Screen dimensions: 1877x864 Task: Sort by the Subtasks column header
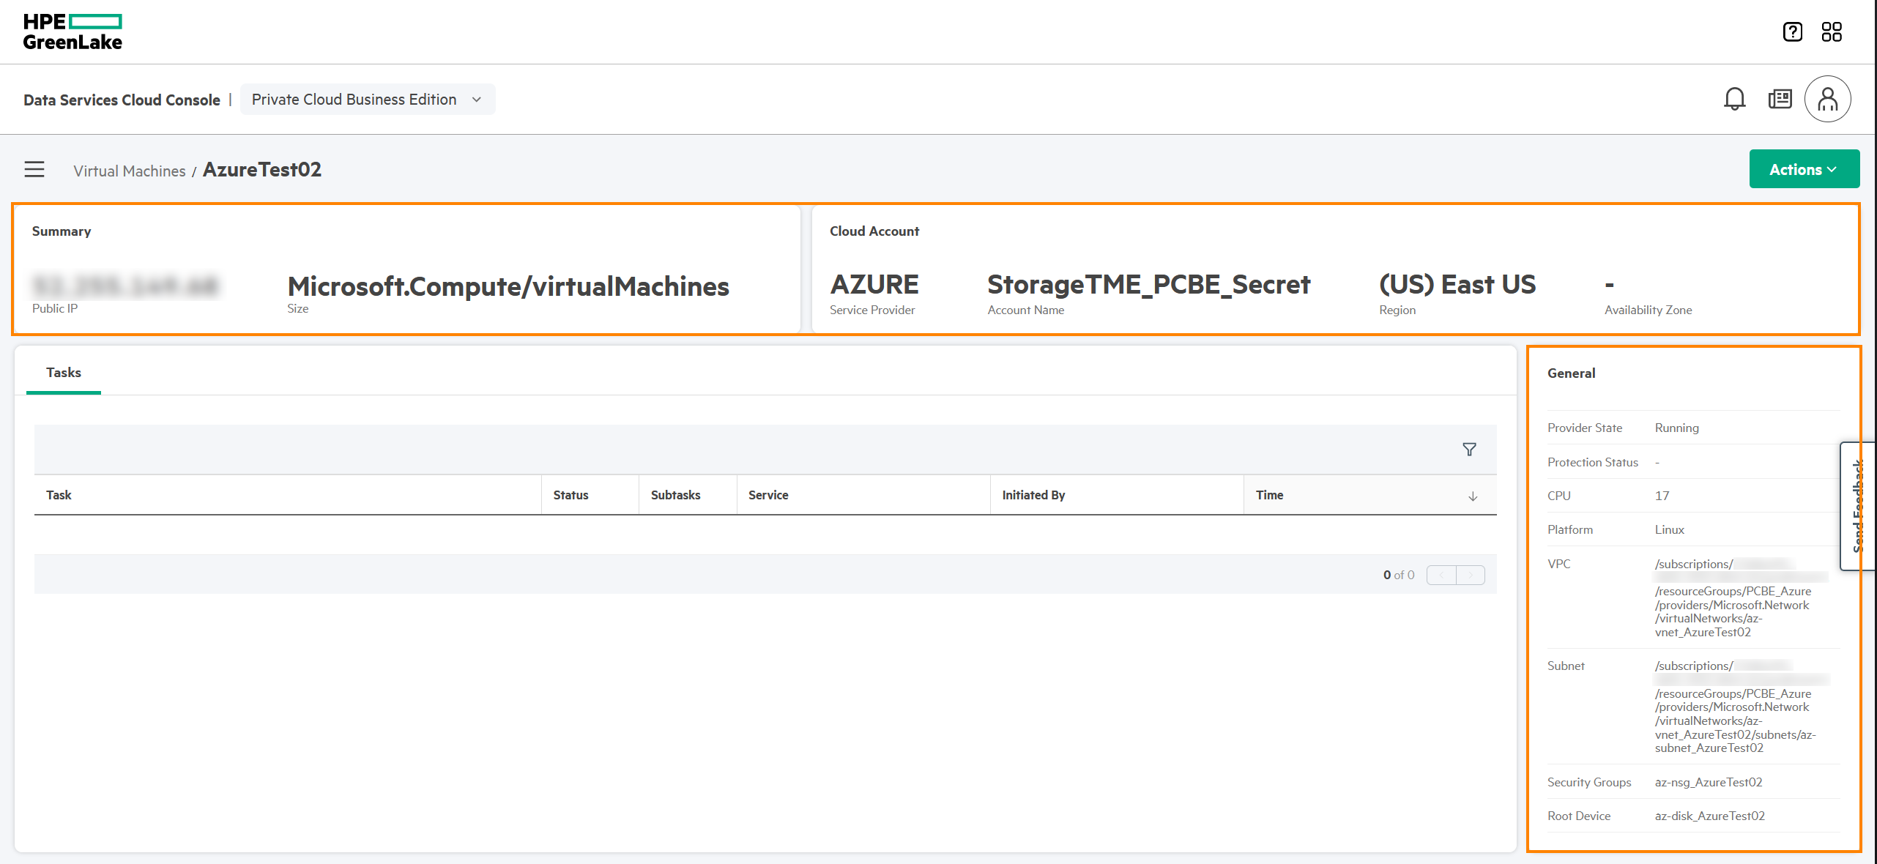(x=688, y=495)
